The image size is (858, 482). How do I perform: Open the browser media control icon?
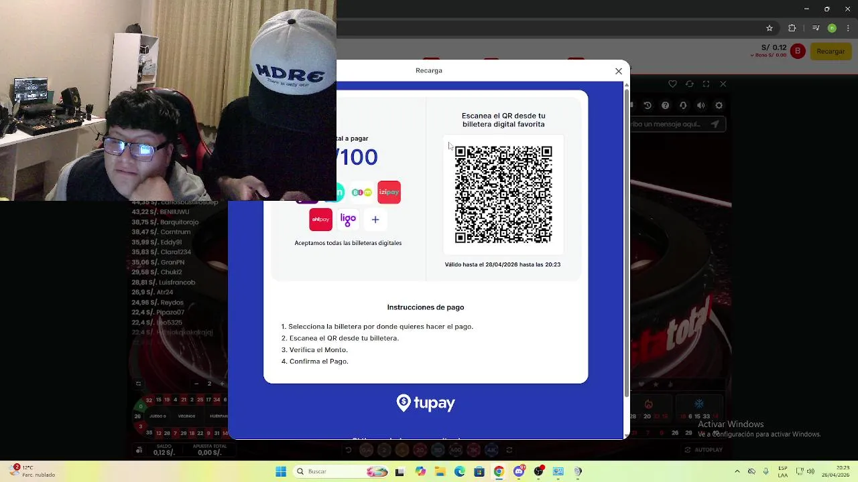[816, 28]
